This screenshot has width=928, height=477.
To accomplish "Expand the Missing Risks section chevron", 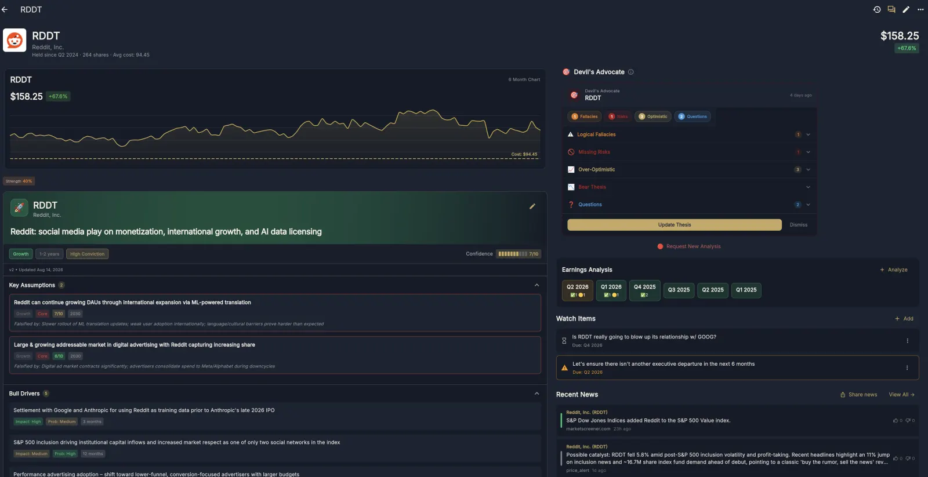I will point(809,152).
